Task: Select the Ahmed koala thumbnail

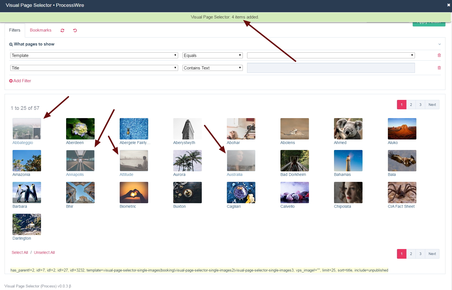Action: click(348, 129)
